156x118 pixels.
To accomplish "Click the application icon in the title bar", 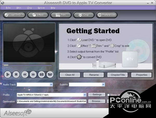I will click(2, 3).
